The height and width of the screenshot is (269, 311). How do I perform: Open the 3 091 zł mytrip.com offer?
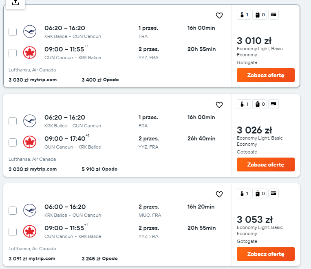click(x=32, y=259)
